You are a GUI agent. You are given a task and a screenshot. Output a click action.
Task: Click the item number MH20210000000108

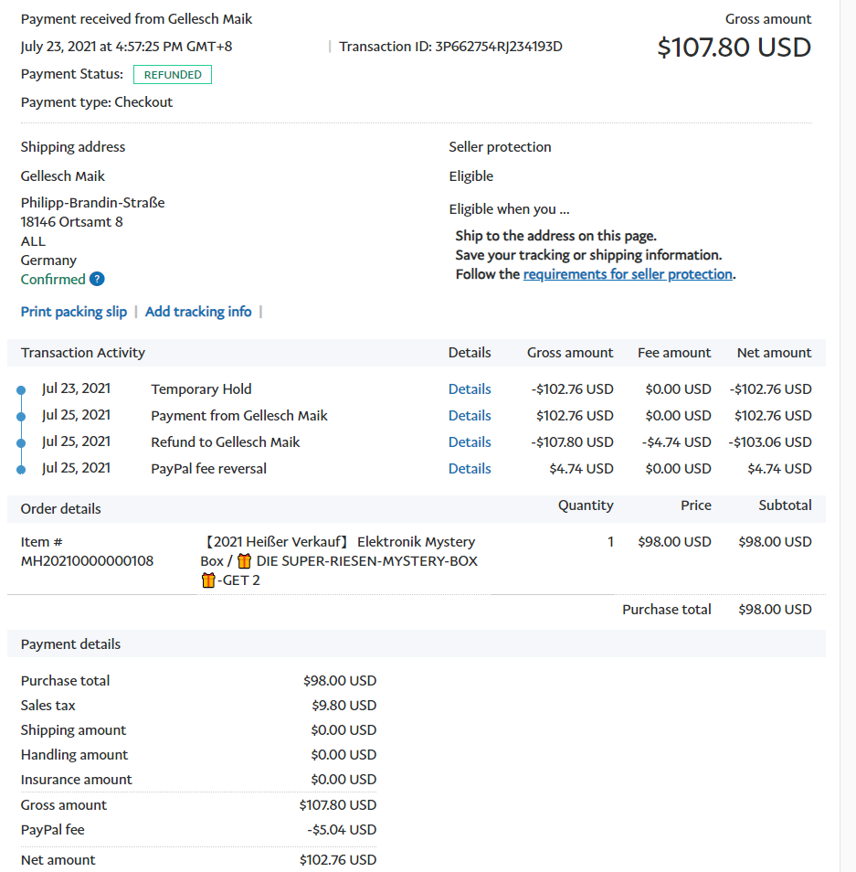click(87, 561)
